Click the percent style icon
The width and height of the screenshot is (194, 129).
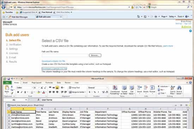pos(95,92)
